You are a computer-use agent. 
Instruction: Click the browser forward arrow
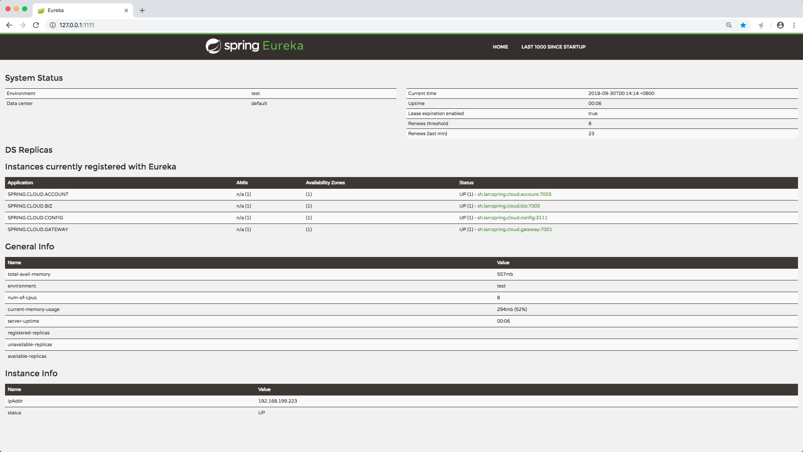point(23,25)
